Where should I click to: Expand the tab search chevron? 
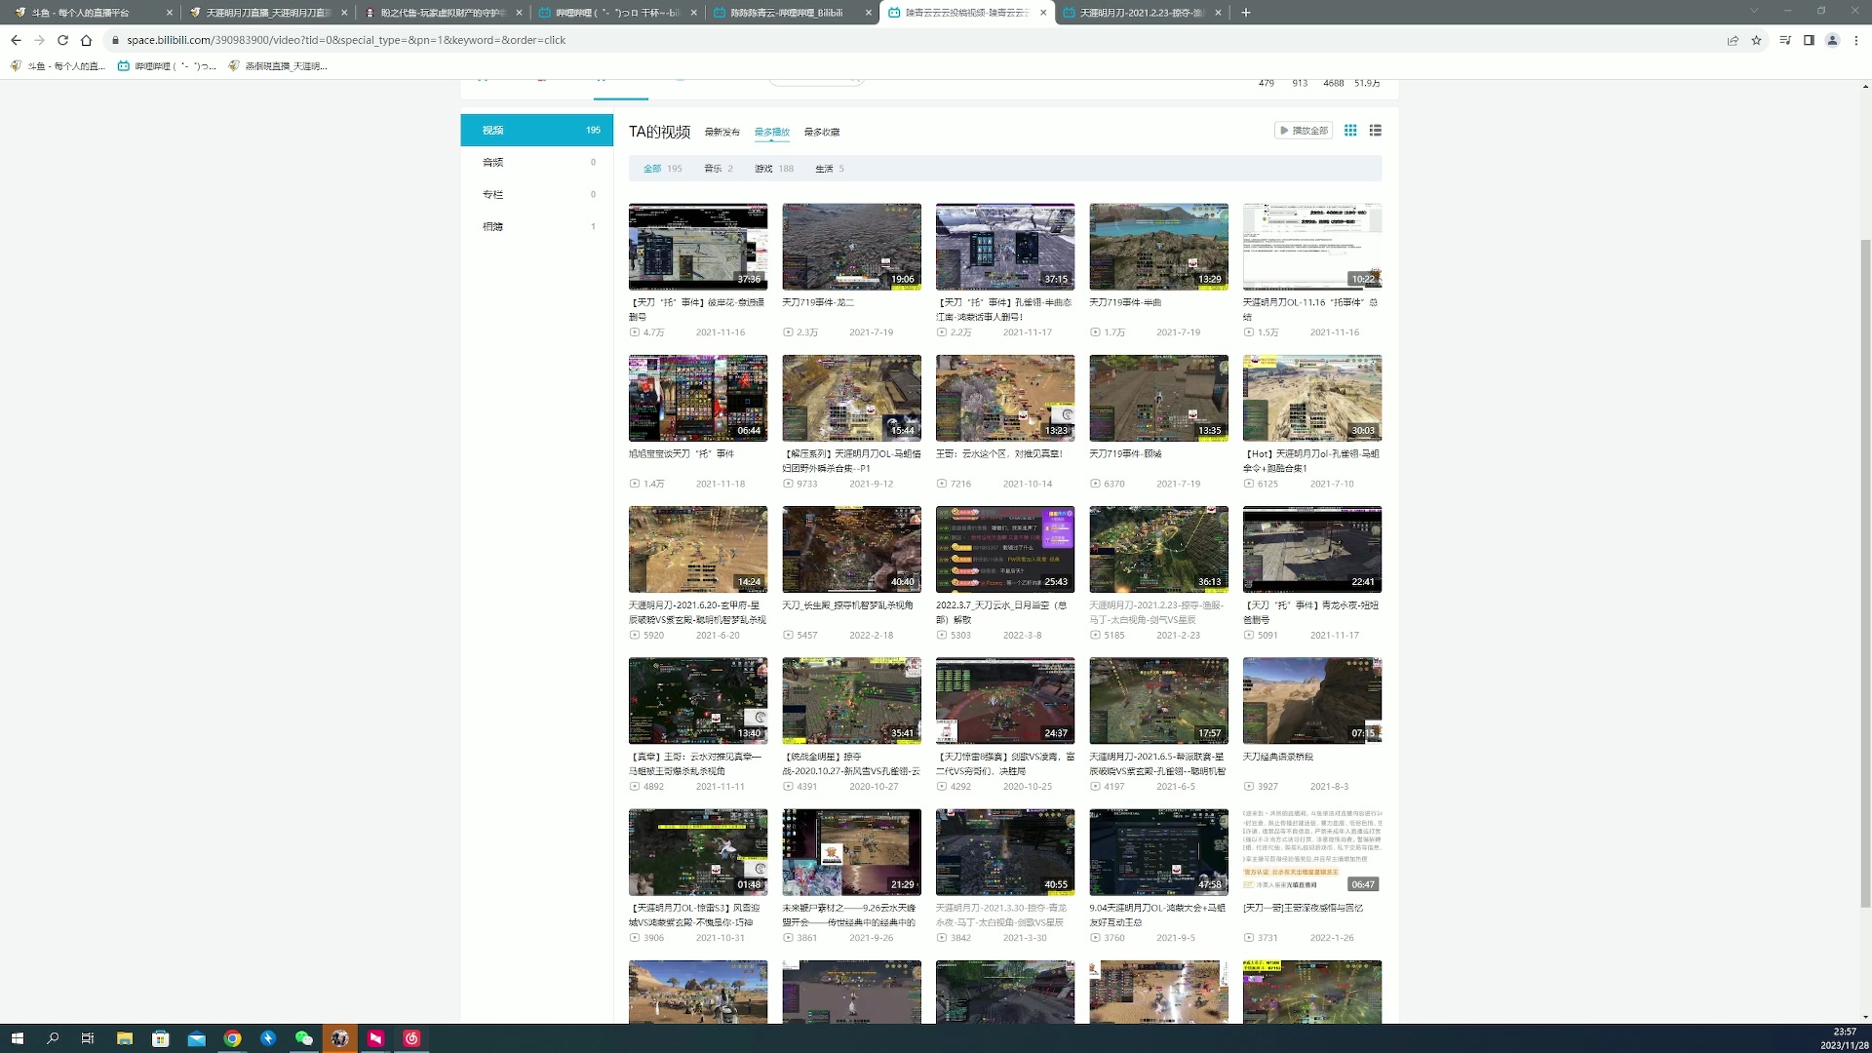click(1754, 12)
